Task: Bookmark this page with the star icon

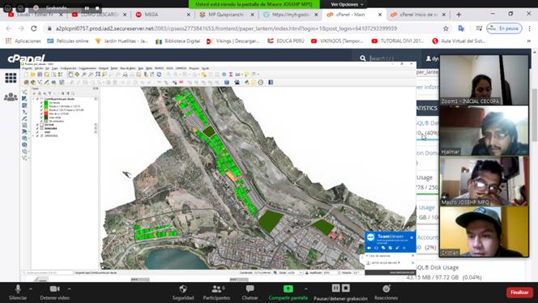Action: pyautogui.click(x=446, y=28)
